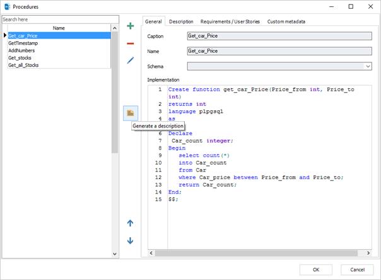
Task: Select the GetTimestamp procedure row
Action: 59,44
